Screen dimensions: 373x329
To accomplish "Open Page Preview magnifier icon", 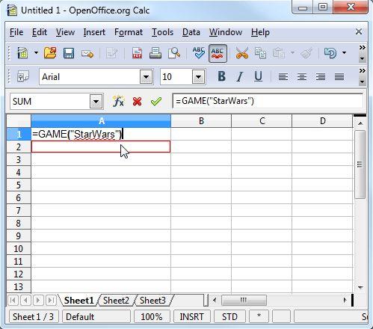I will pyautogui.click(x=174, y=53).
